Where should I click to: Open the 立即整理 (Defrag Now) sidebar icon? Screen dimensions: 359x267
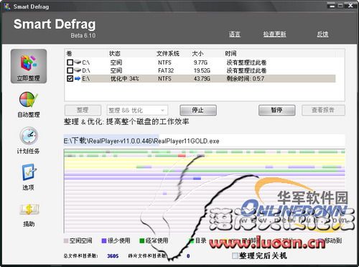click(29, 66)
